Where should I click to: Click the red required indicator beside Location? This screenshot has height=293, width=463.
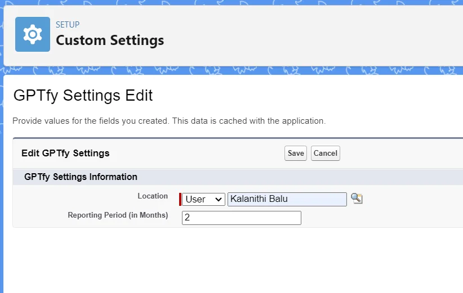coord(180,199)
